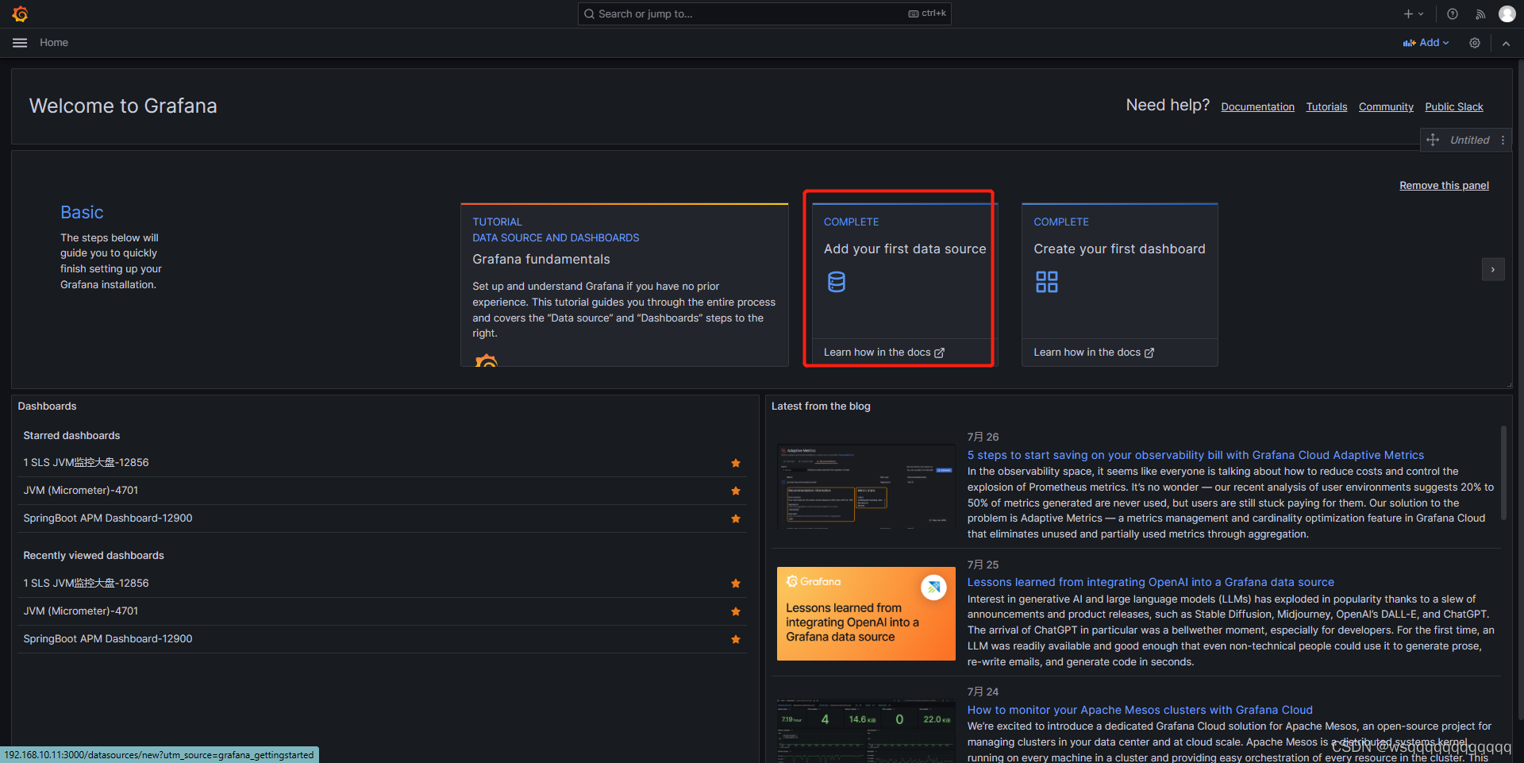
Task: Click the news feed (RSS) icon
Action: pos(1480,13)
